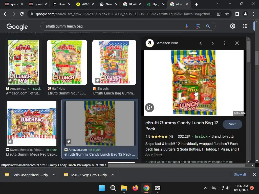Show all downloads

coord(240,175)
